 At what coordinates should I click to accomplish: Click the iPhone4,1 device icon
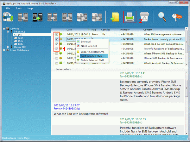point(11,31)
